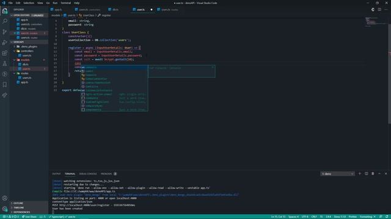Collapse the routes folder
391x219 pixels.
(29, 73)
